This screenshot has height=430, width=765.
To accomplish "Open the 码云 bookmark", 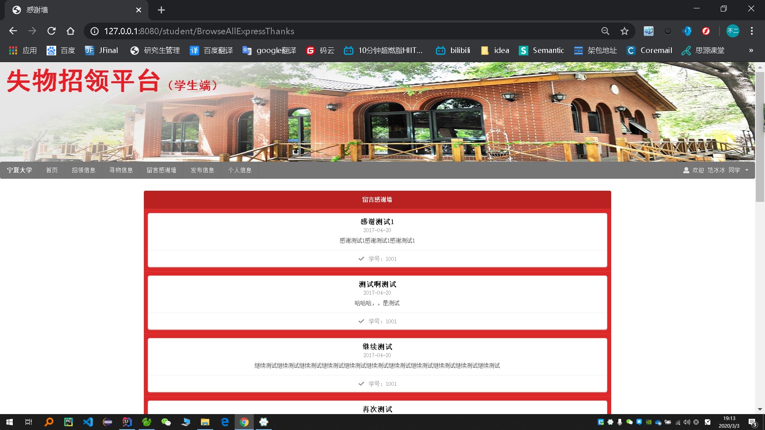I will 320,51.
